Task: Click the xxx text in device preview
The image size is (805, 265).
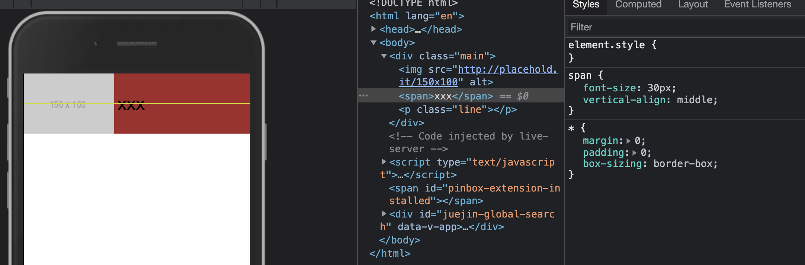Action: pyautogui.click(x=131, y=106)
